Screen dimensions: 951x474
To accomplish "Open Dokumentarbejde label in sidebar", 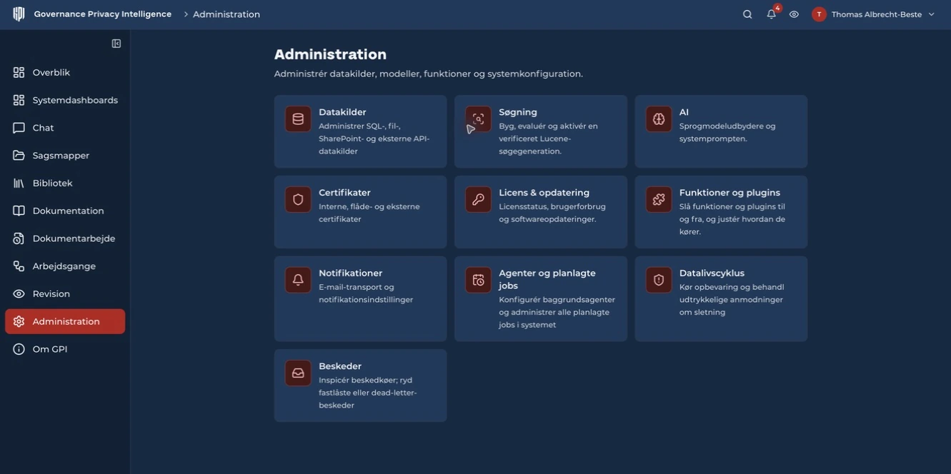I will pos(74,238).
